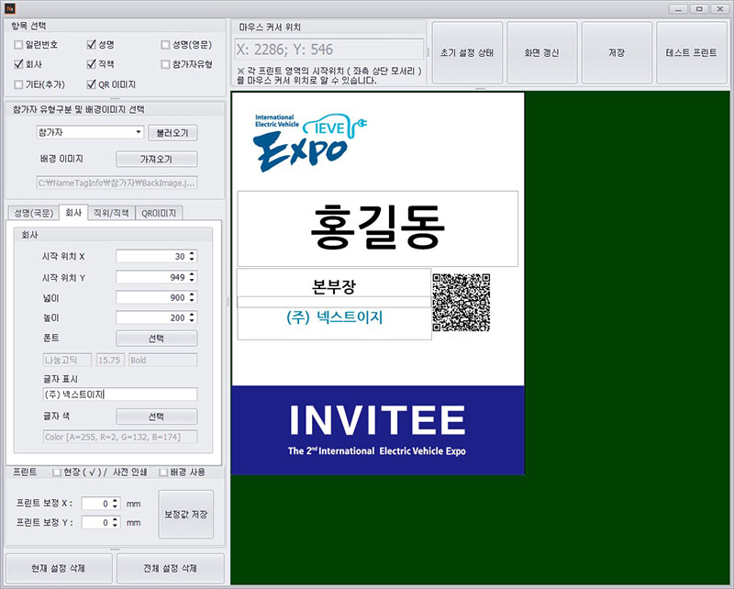Enable the 성명(영문) checkbox
This screenshot has height=589, width=734.
click(165, 45)
